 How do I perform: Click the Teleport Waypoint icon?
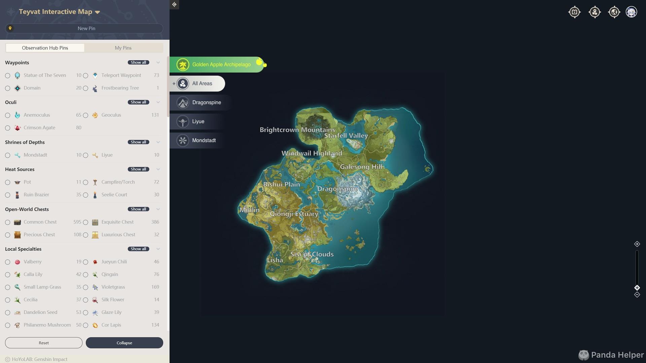[95, 76]
